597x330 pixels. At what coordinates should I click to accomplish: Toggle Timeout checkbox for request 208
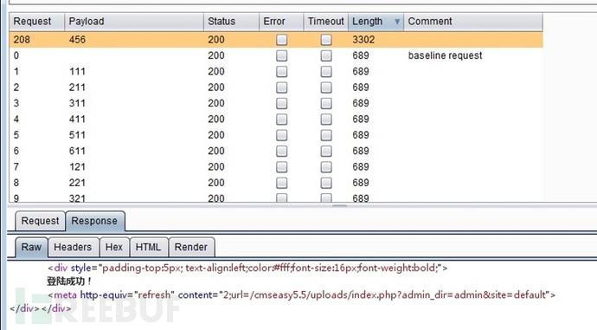click(326, 40)
